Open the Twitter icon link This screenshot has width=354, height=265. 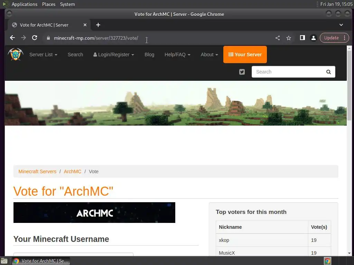pyautogui.click(x=242, y=72)
